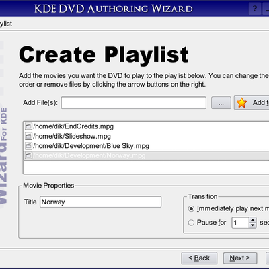Click the star icon on the Add button
The height and width of the screenshot is (269, 269).
point(241,103)
